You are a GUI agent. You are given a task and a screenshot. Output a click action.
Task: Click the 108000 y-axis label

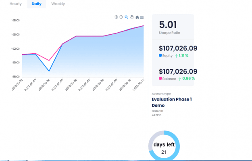click(15, 21)
